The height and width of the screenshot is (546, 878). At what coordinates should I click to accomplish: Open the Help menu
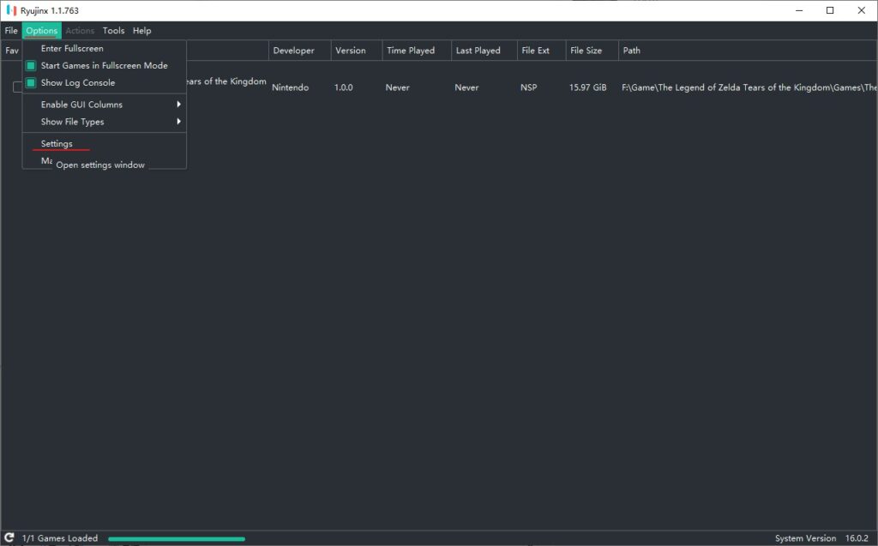pyautogui.click(x=141, y=31)
